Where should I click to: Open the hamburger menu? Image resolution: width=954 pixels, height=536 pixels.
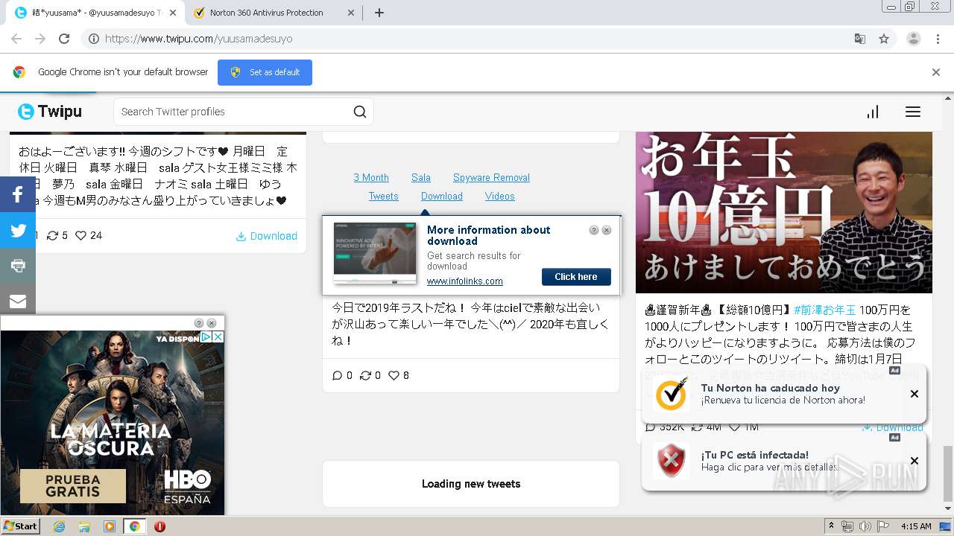pos(913,112)
